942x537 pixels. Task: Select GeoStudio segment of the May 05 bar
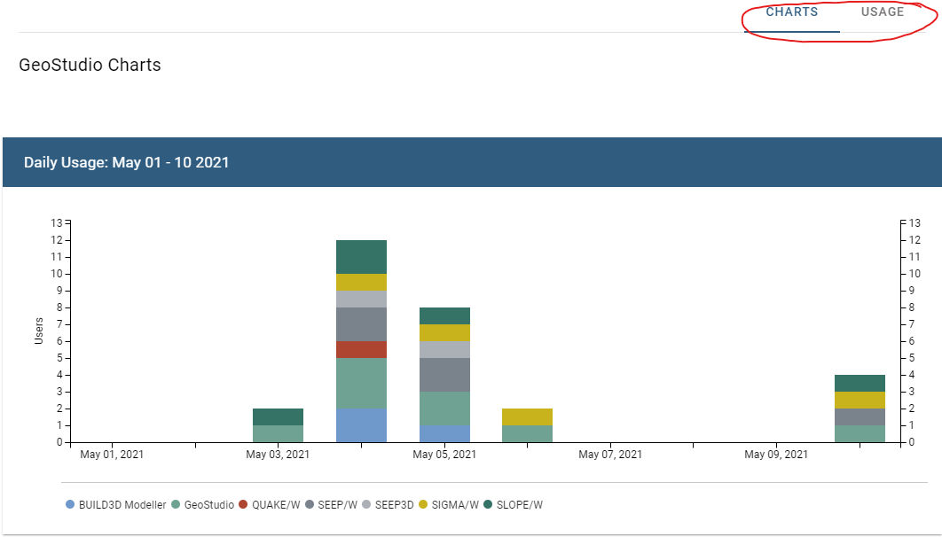click(444, 409)
